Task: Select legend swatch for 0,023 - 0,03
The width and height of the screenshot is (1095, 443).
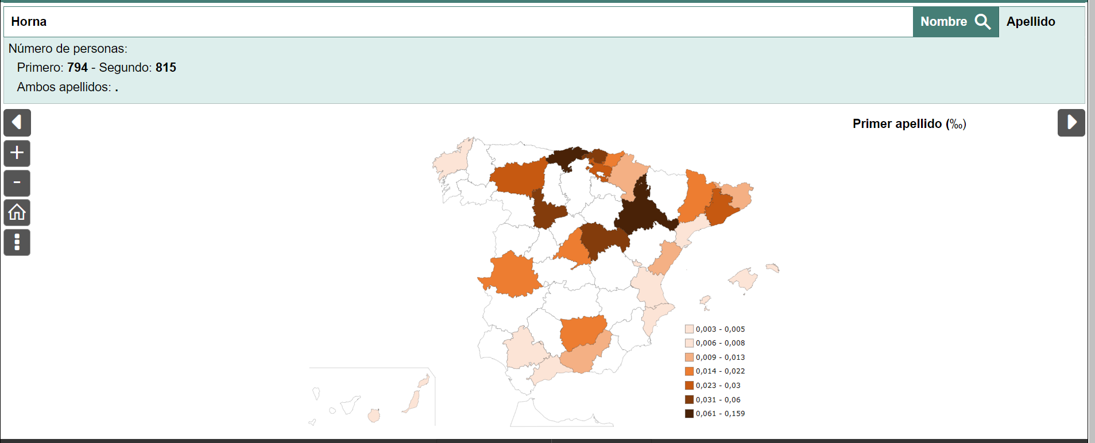Action: [x=689, y=386]
